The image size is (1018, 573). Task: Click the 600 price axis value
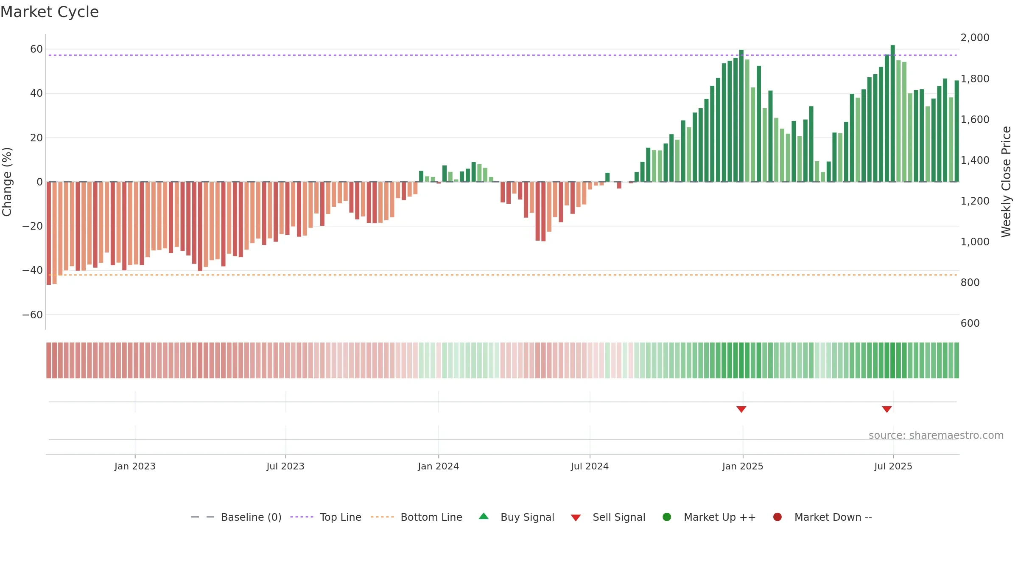pyautogui.click(x=970, y=323)
